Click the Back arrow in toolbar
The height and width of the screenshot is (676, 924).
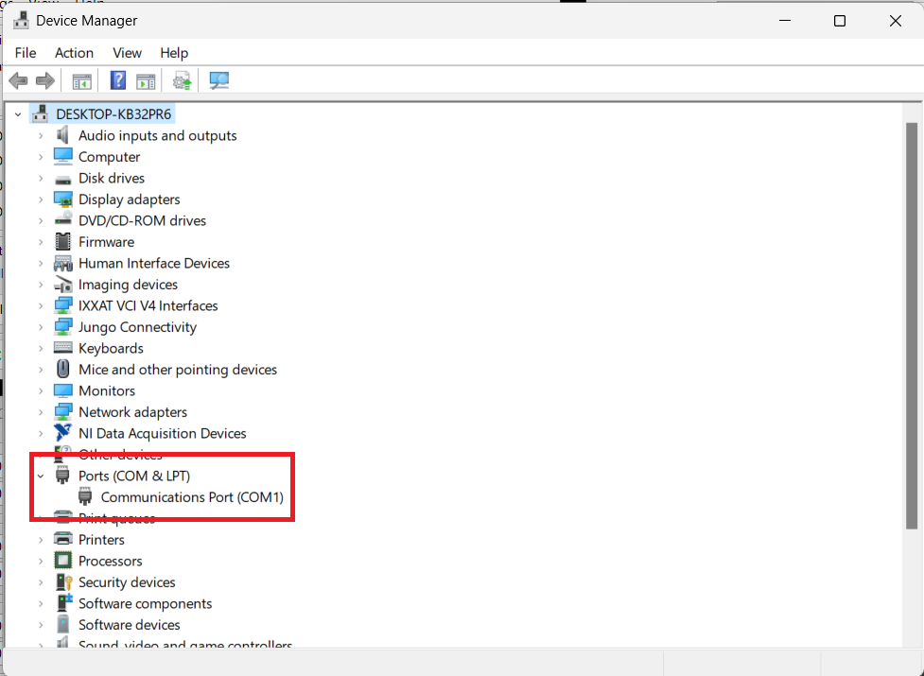(x=18, y=81)
